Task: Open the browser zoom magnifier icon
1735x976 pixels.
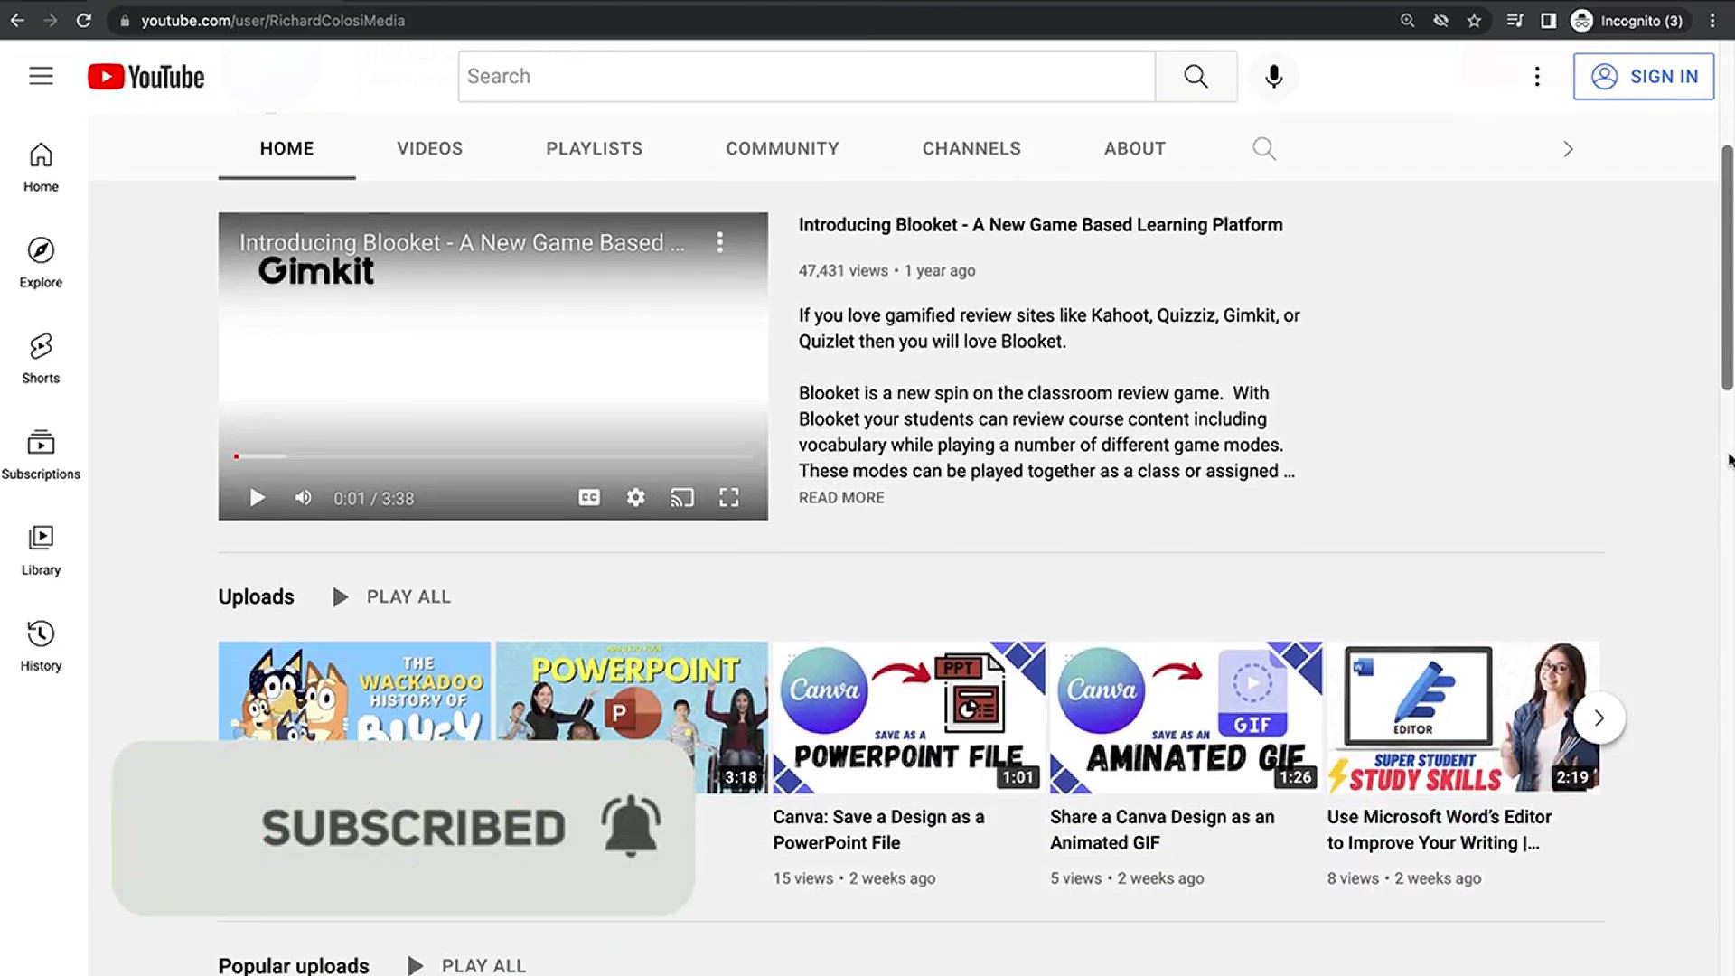Action: [1407, 20]
